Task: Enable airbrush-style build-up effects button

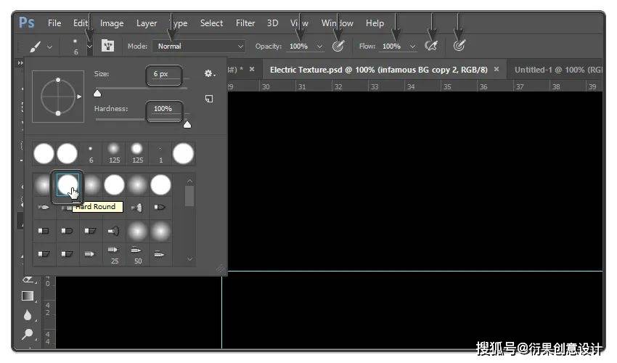Action: tap(431, 46)
